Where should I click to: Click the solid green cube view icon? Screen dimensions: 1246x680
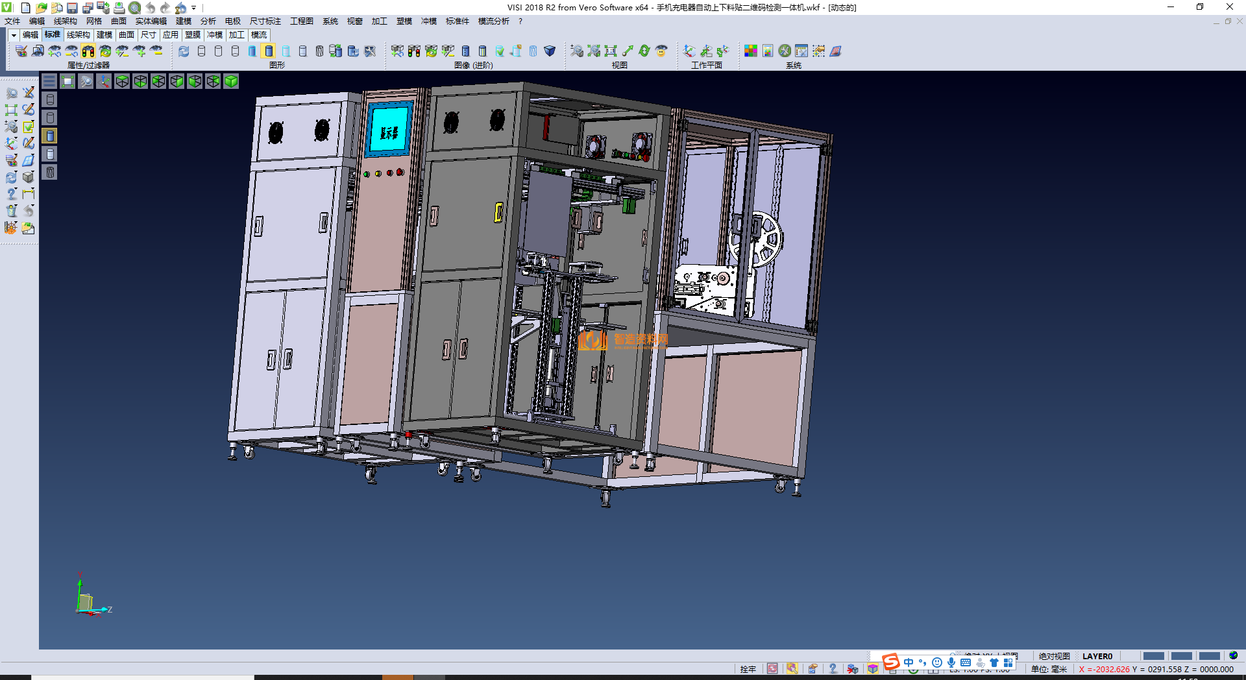tap(231, 81)
